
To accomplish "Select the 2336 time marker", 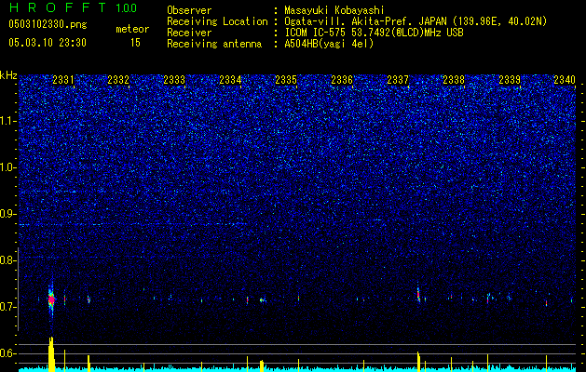I will [x=342, y=79].
